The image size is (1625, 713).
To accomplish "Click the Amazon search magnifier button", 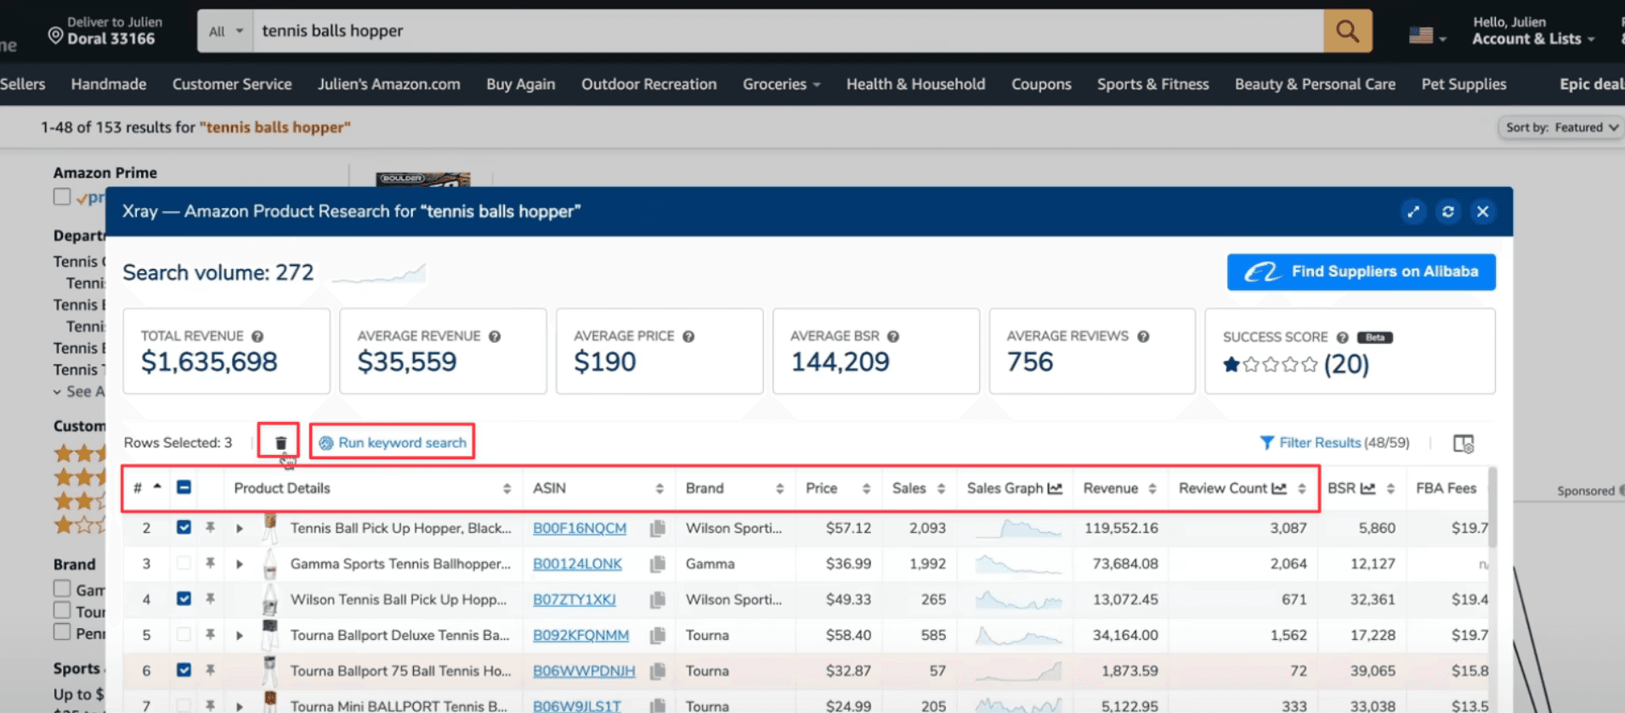I will pos(1347,31).
